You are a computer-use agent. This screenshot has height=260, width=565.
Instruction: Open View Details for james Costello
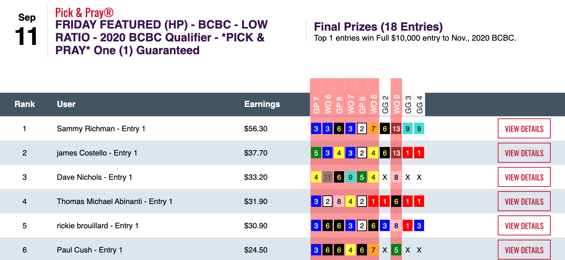pyautogui.click(x=524, y=153)
